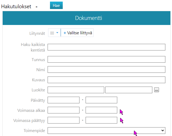Focus the Haku kaikista kentistä field

[x=106, y=47]
